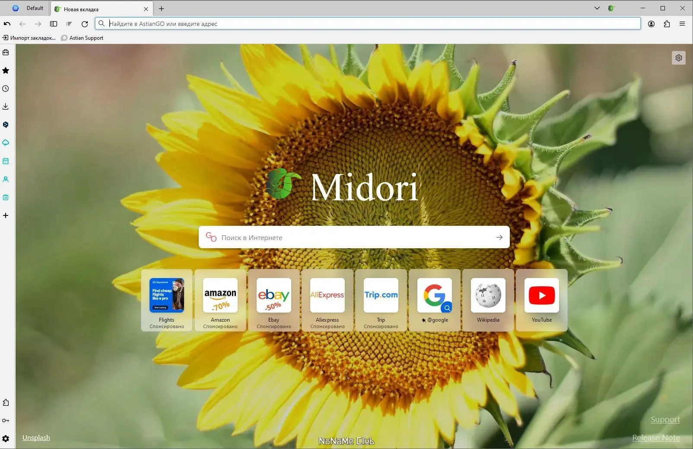Open the Support link
Image resolution: width=693 pixels, height=449 pixels.
point(665,420)
